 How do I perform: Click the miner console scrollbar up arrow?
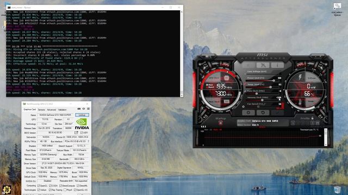[x=182, y=12]
